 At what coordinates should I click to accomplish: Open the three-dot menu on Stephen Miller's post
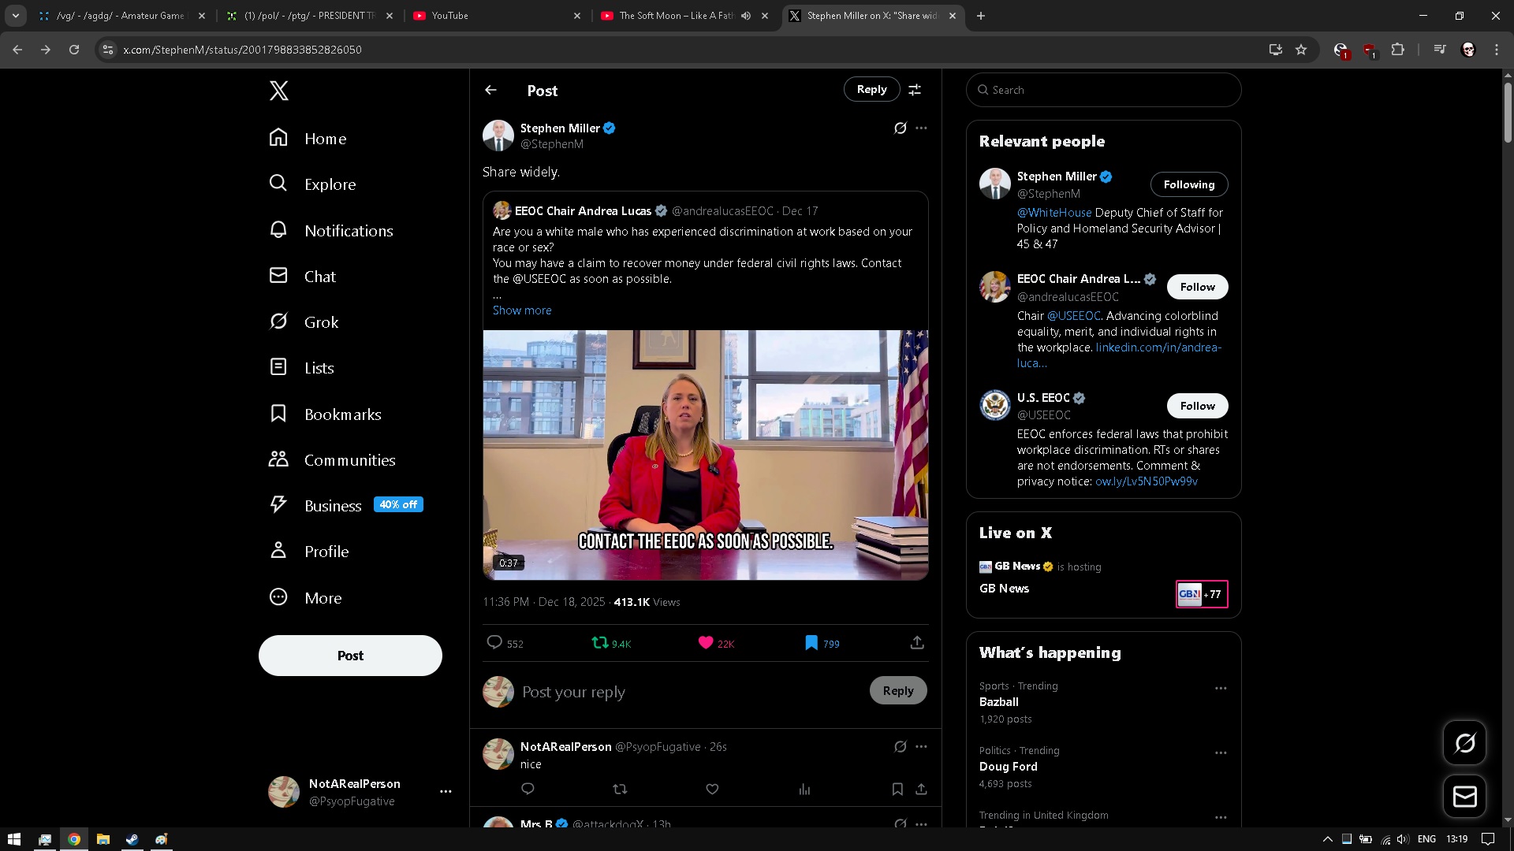921,128
